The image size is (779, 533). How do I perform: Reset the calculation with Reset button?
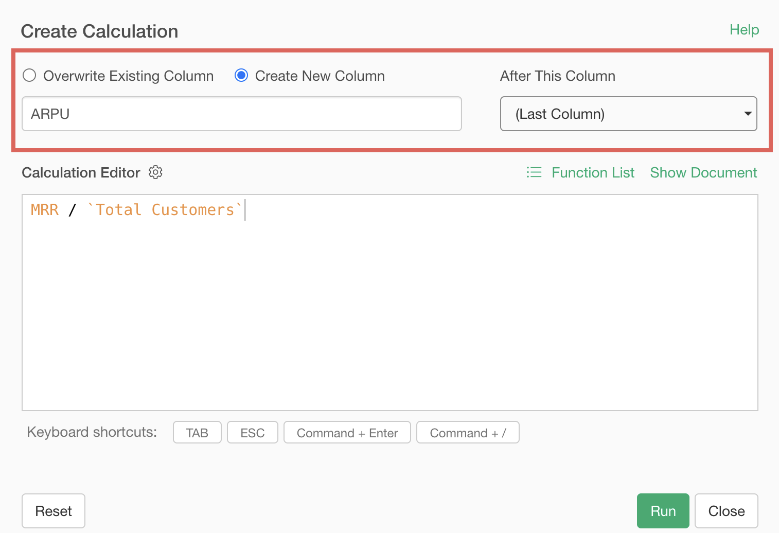pos(54,511)
